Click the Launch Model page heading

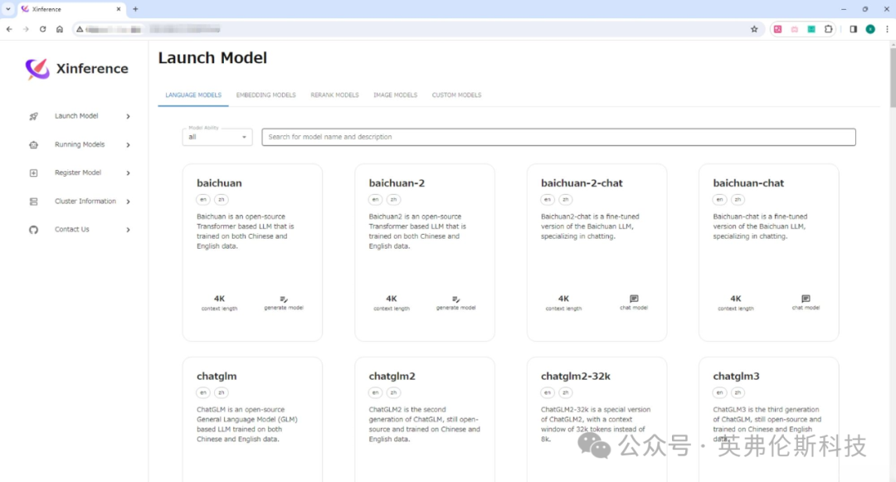coord(212,58)
